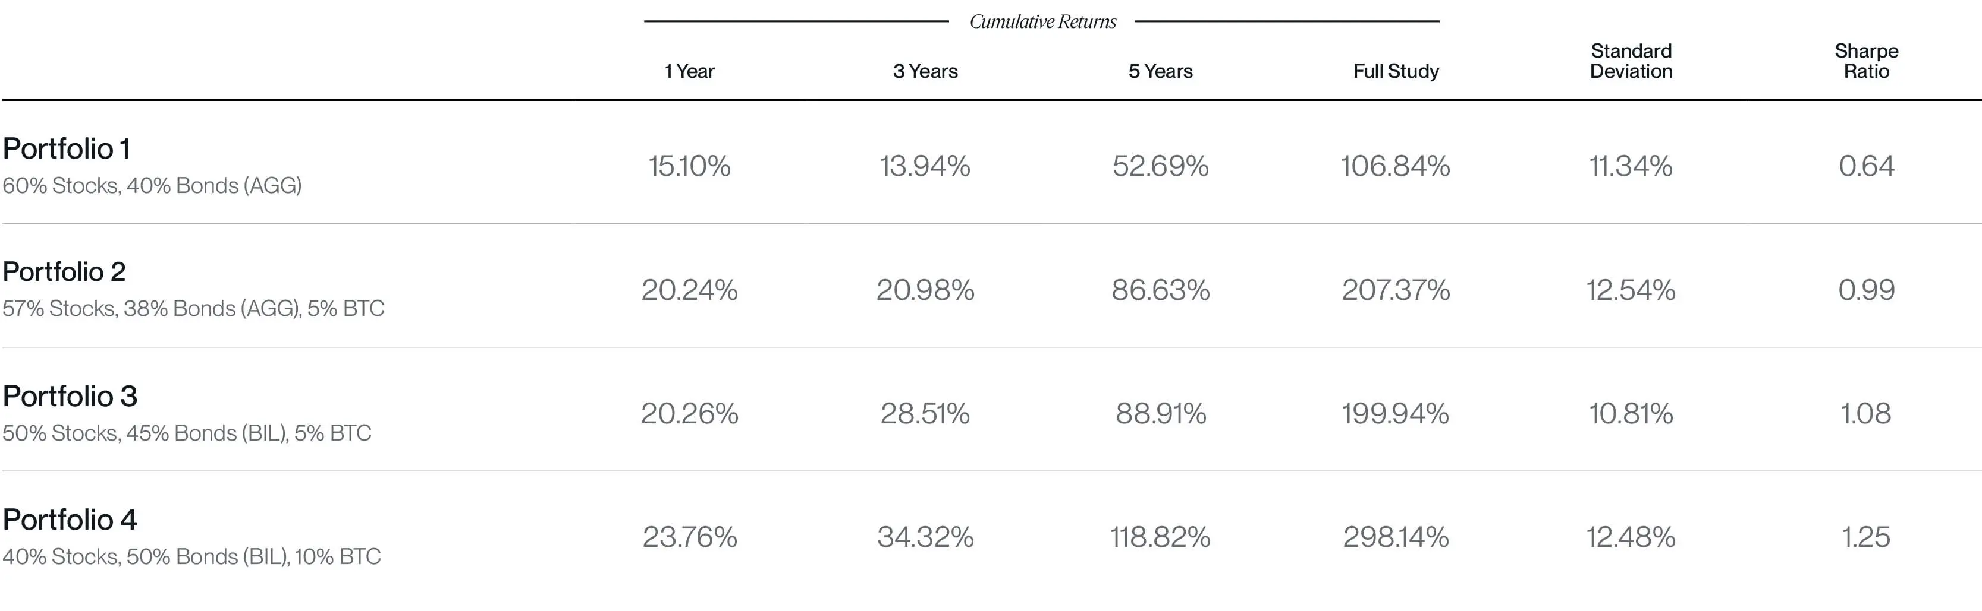This screenshot has height=611, width=1982.
Task: Click the 1 Year column header
Action: click(689, 71)
